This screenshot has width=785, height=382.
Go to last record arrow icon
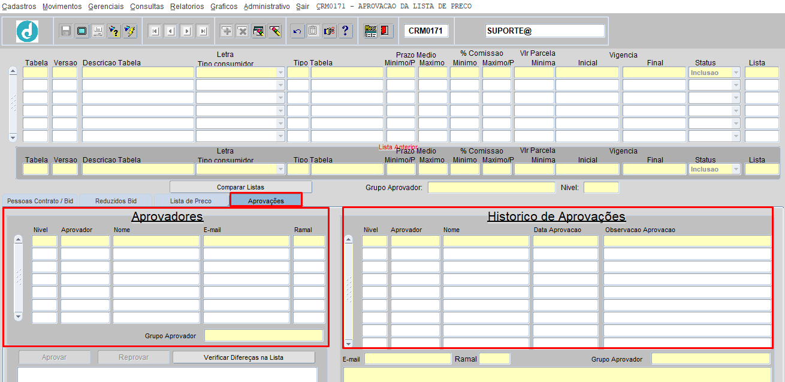(x=203, y=31)
